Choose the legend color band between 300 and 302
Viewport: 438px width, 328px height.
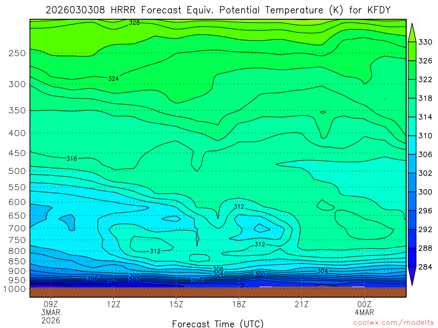[x=412, y=182]
